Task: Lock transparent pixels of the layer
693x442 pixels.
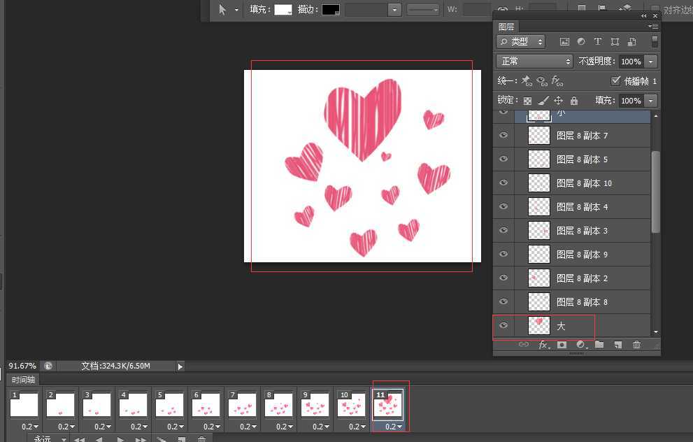Action: pos(528,101)
